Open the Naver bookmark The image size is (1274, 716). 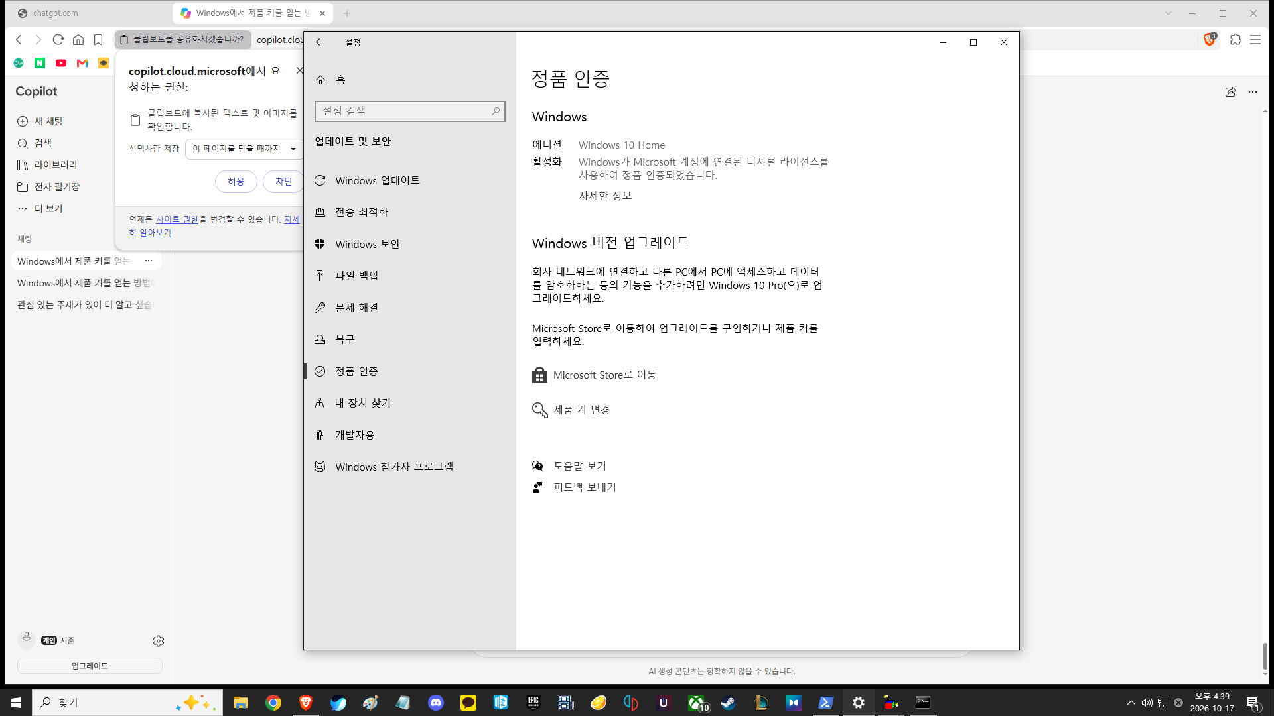(40, 63)
